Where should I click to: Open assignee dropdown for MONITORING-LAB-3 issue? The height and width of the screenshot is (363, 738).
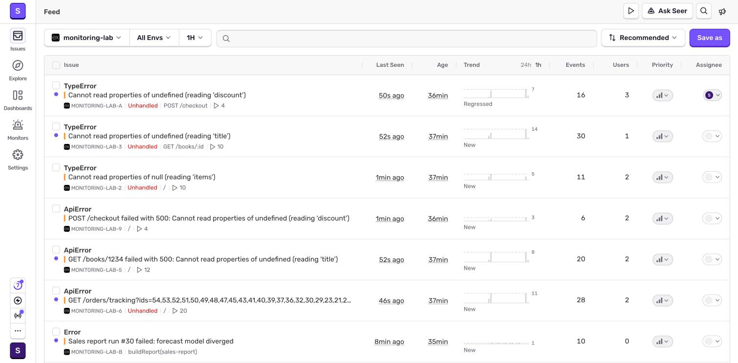pyautogui.click(x=712, y=137)
